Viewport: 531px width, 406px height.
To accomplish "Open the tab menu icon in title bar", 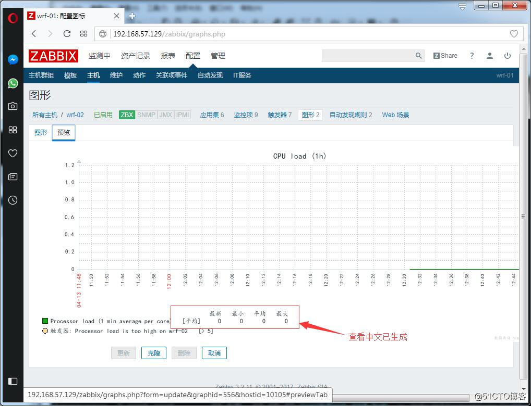I will [462, 6].
